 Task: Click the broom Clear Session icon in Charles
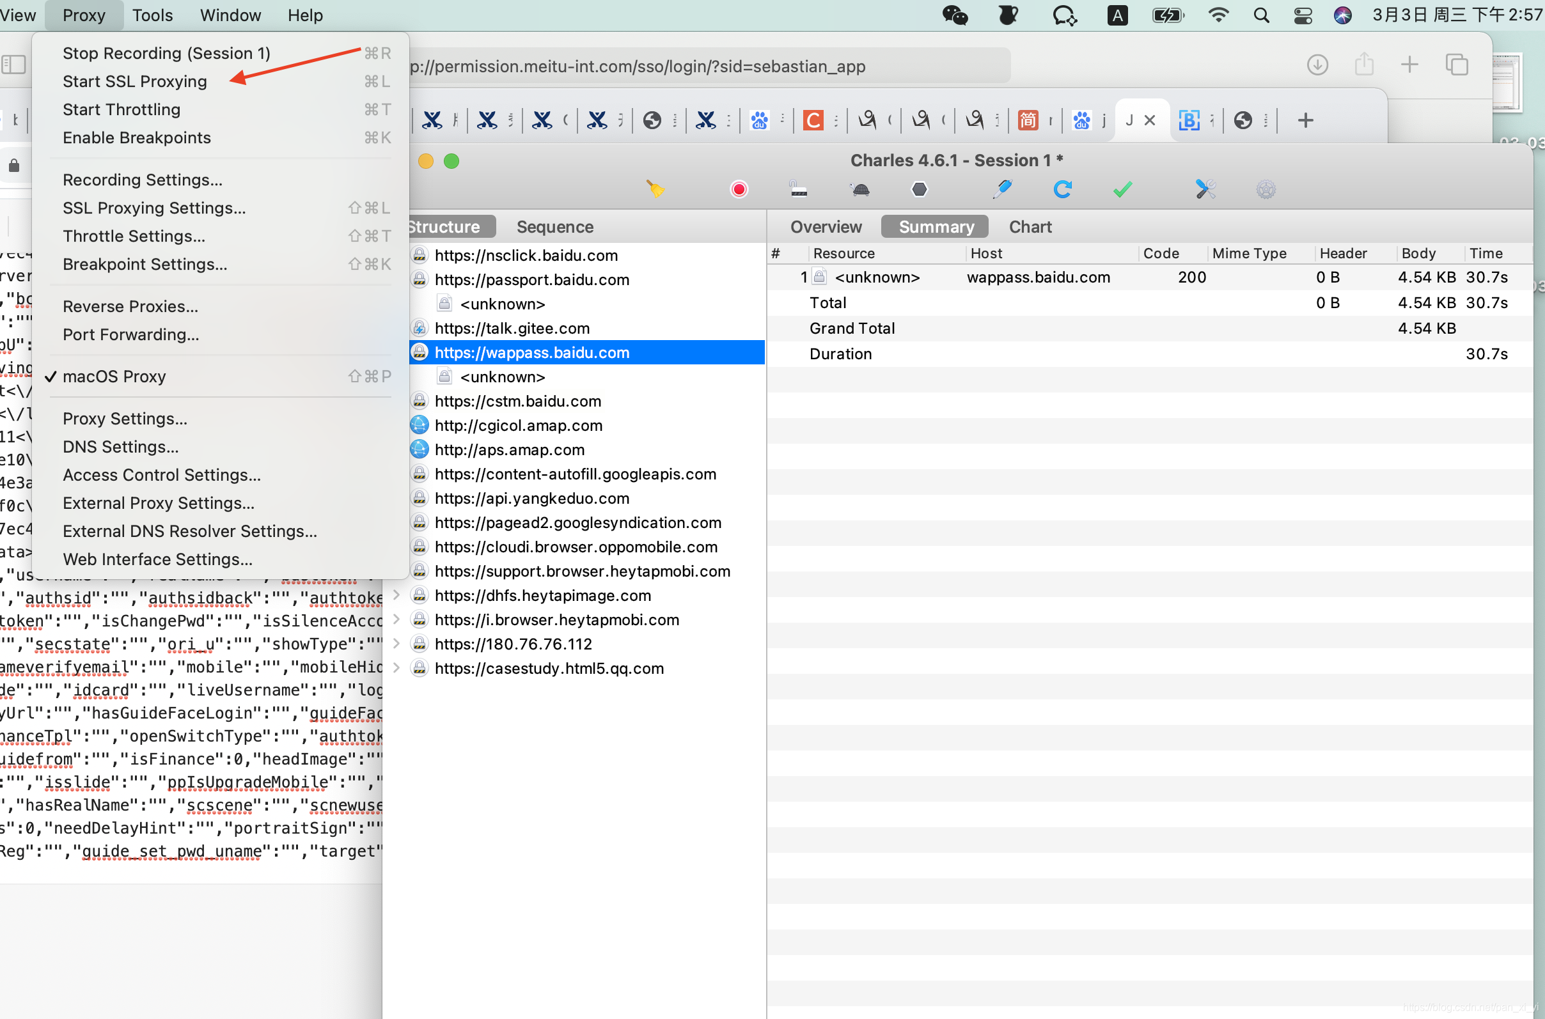(655, 189)
